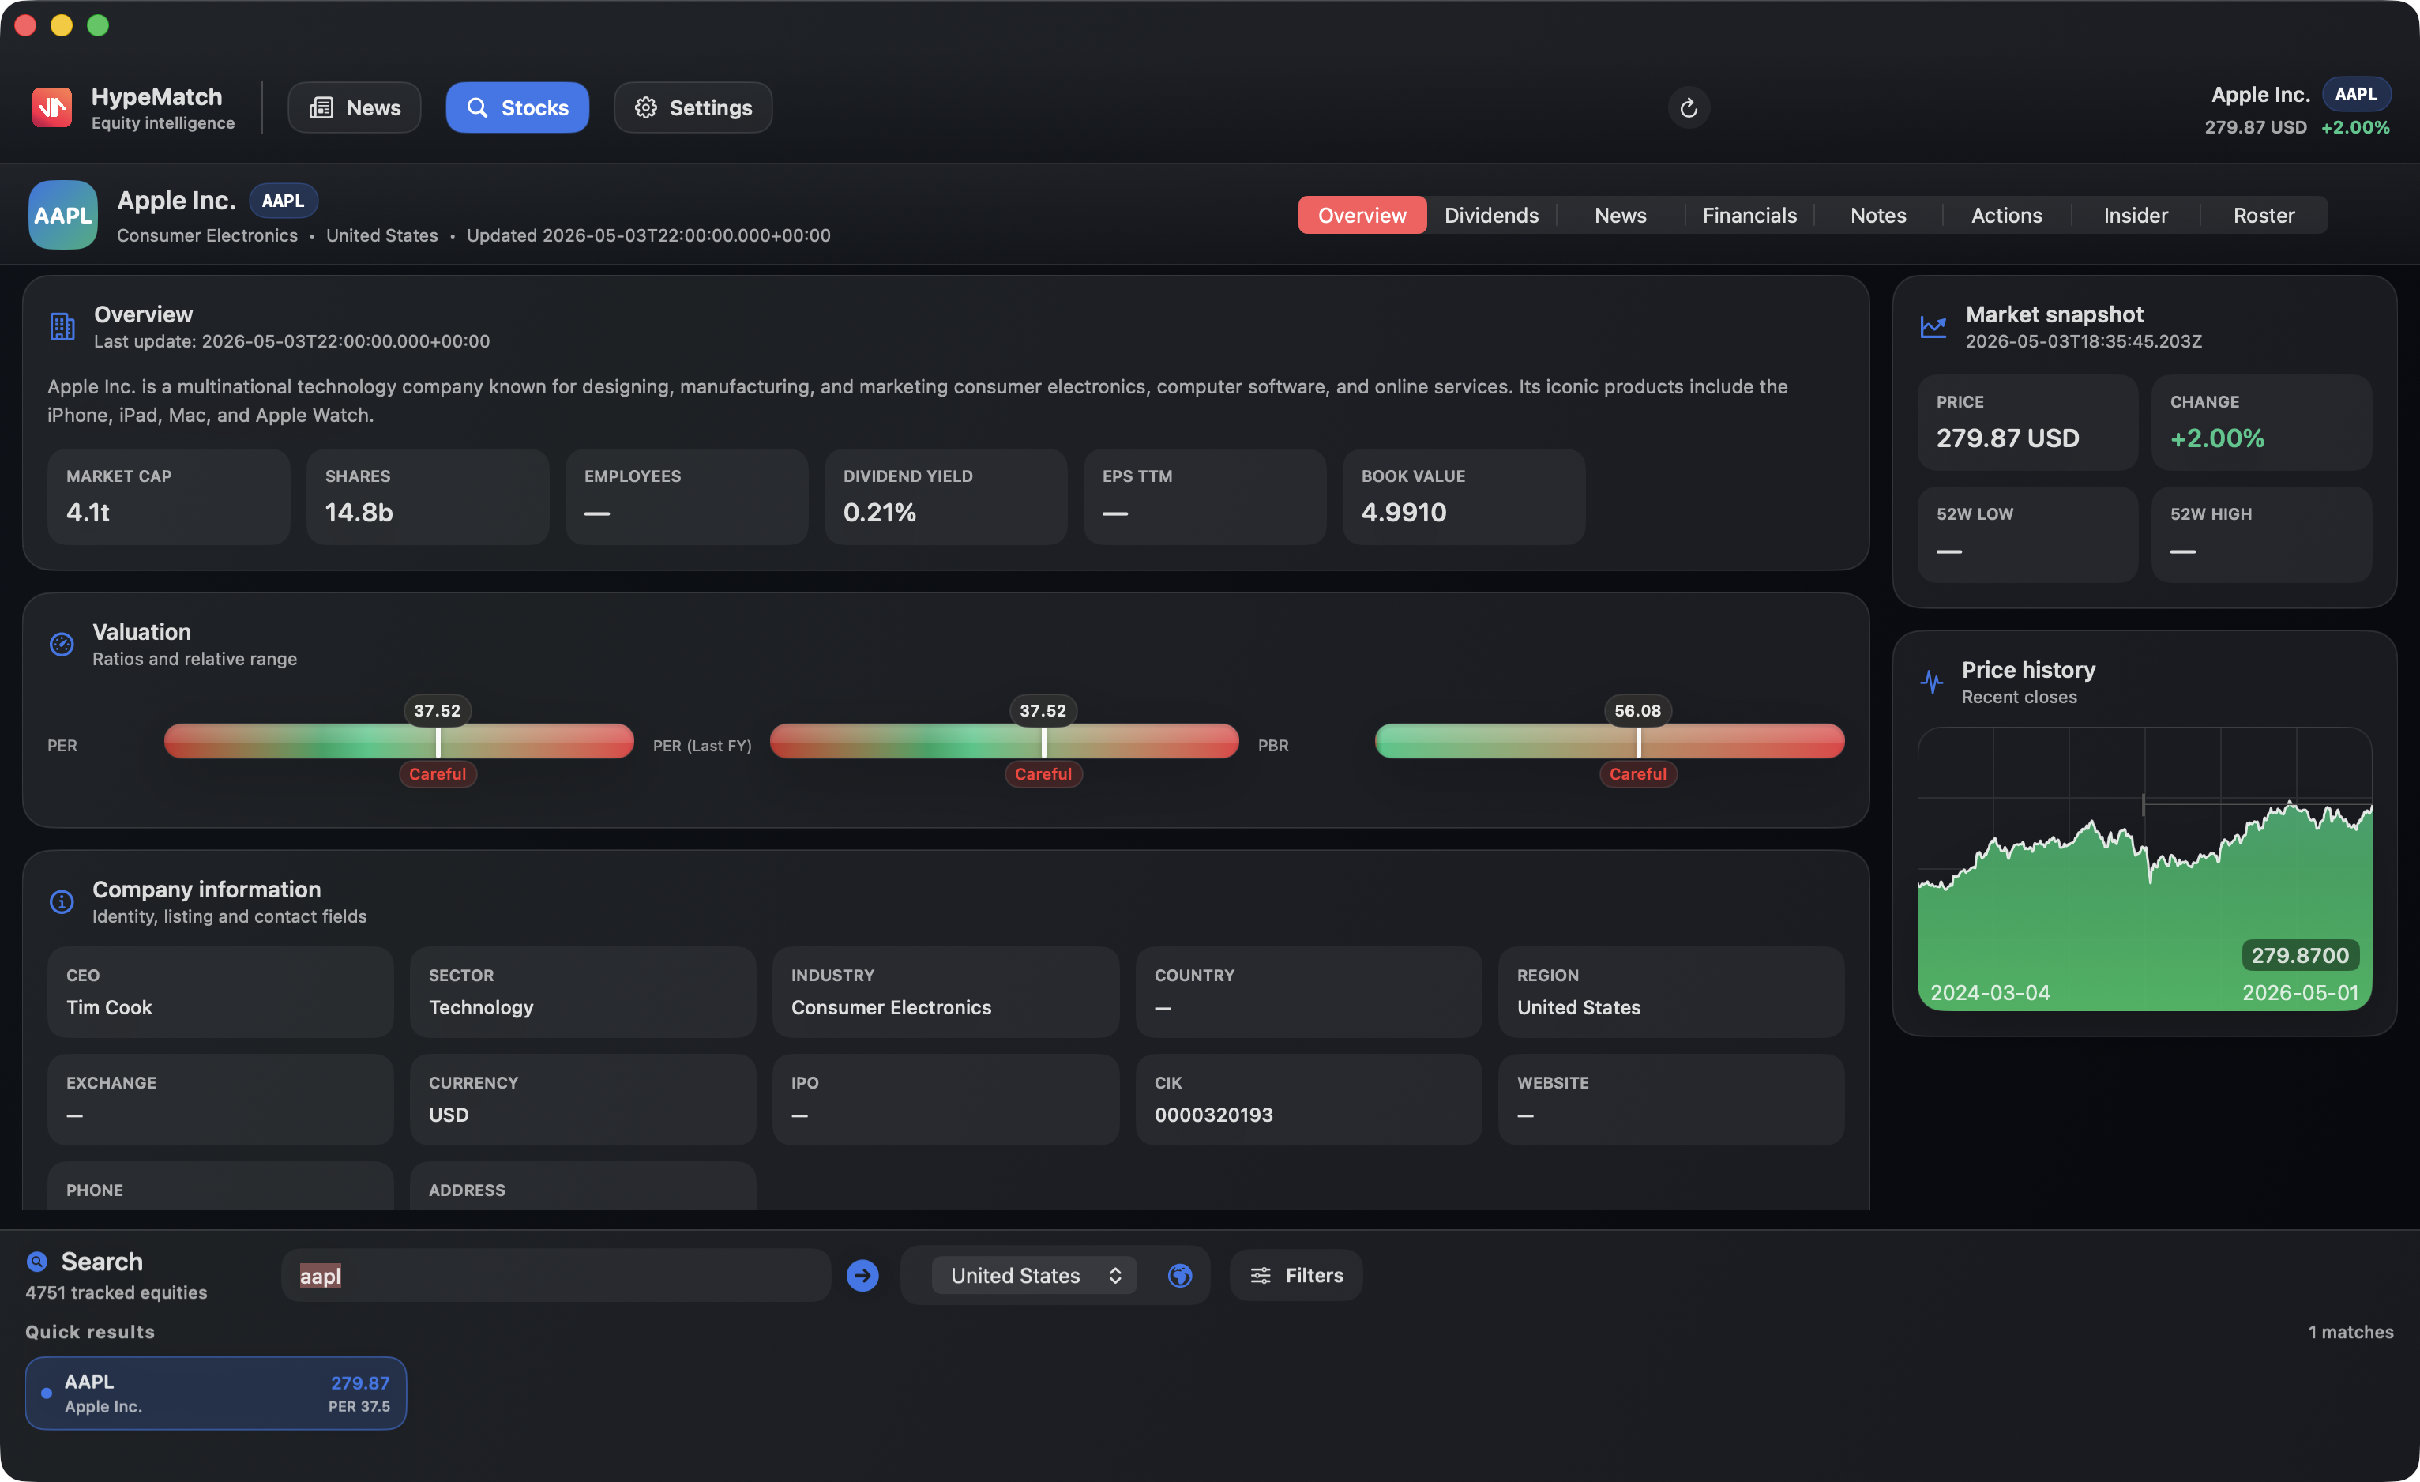Screen dimensions: 2420x1482
Task: Switch to the Roster tab
Action: pos(2264,215)
